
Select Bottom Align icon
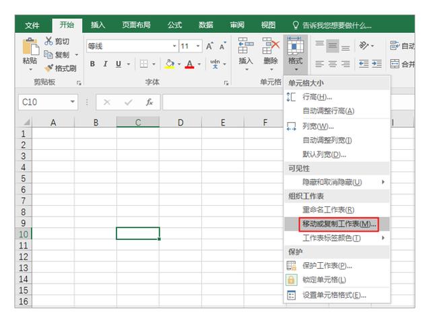coord(345,48)
